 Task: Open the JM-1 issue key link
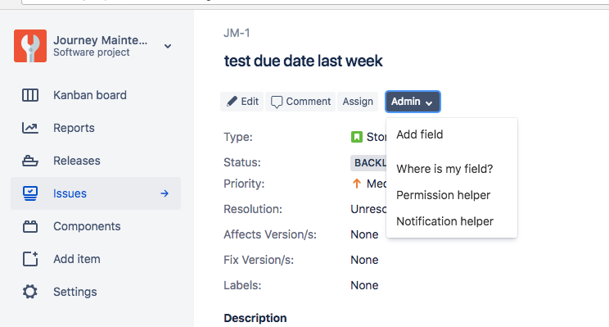click(x=237, y=33)
